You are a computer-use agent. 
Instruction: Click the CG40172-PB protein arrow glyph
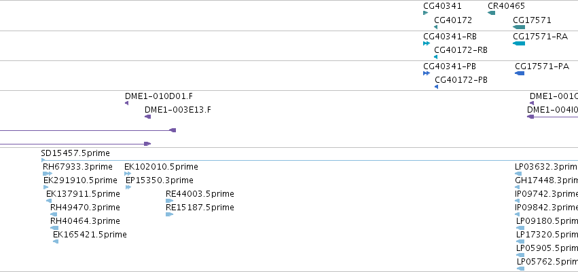pos(436,87)
